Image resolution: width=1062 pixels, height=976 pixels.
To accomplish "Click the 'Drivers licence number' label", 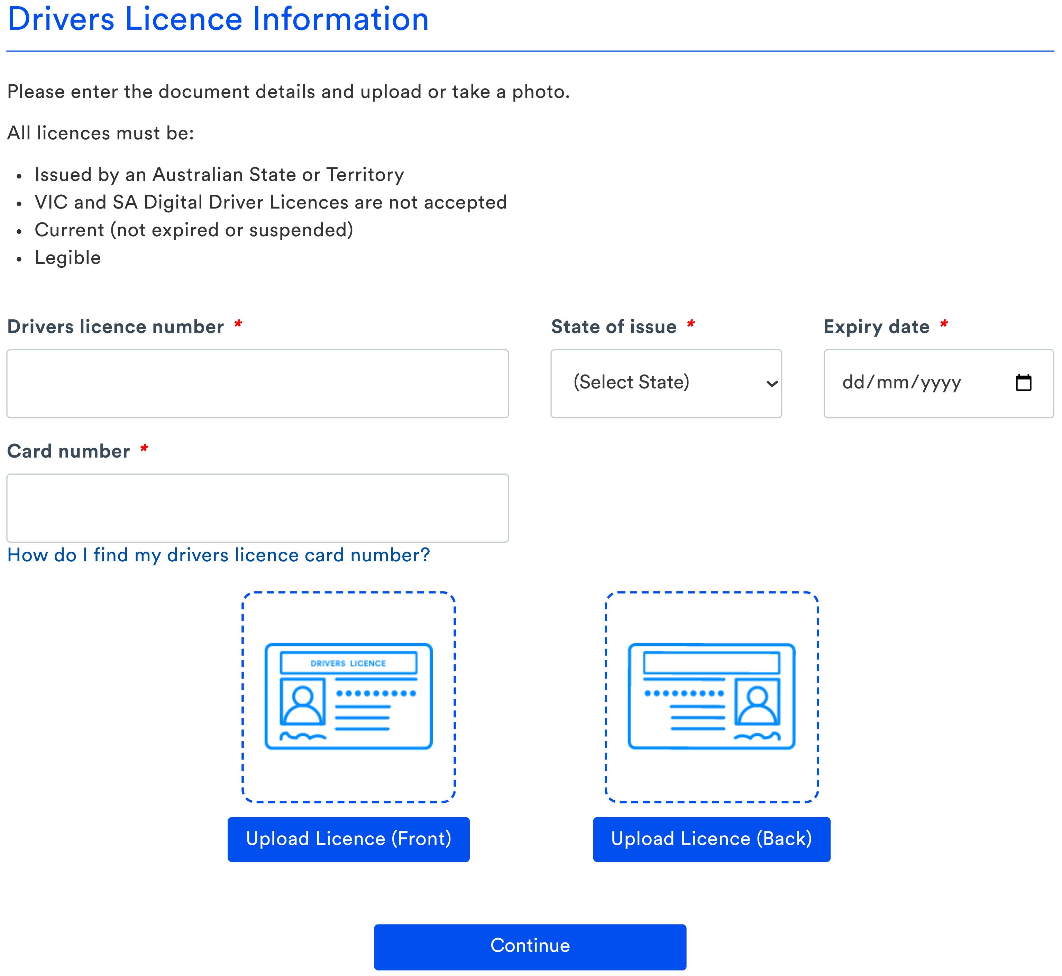I will pyautogui.click(x=116, y=327).
